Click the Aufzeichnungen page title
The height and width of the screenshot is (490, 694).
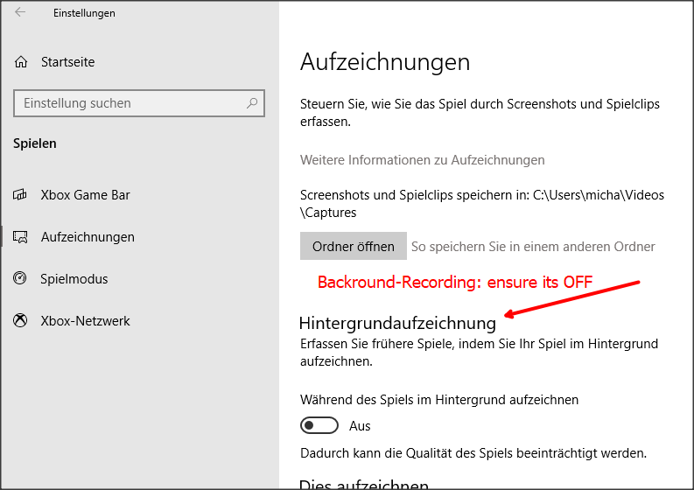click(x=385, y=62)
